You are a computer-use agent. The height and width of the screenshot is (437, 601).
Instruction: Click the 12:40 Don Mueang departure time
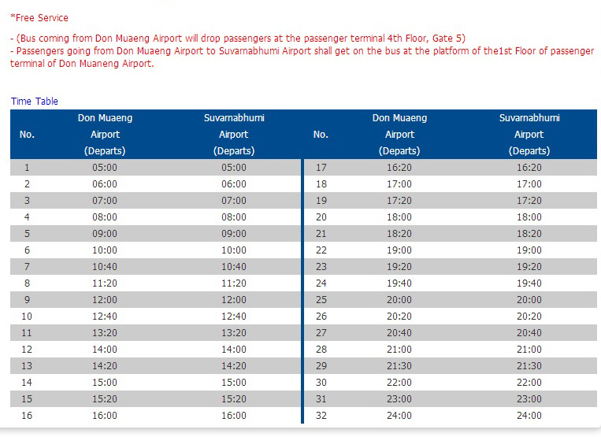[105, 317]
